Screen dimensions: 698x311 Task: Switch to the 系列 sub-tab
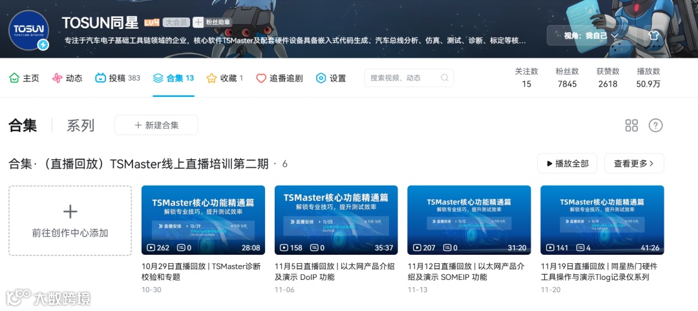81,125
